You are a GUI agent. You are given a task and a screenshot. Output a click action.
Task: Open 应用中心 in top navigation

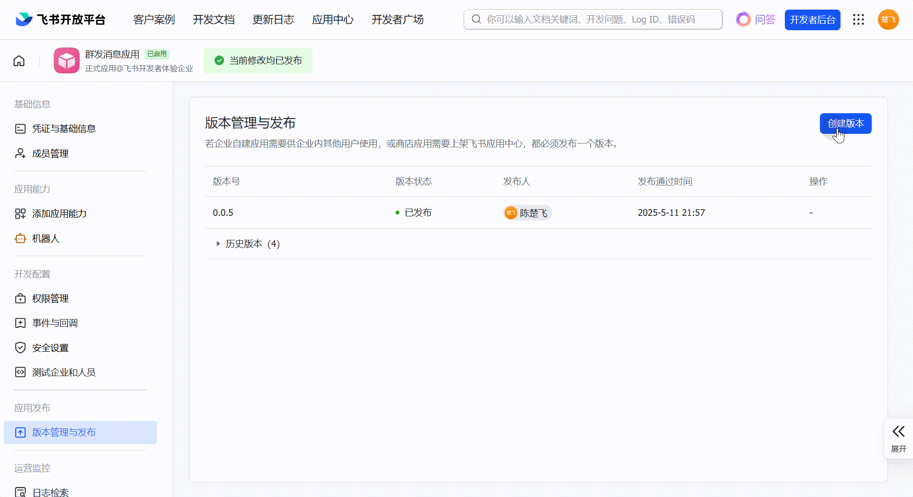333,20
